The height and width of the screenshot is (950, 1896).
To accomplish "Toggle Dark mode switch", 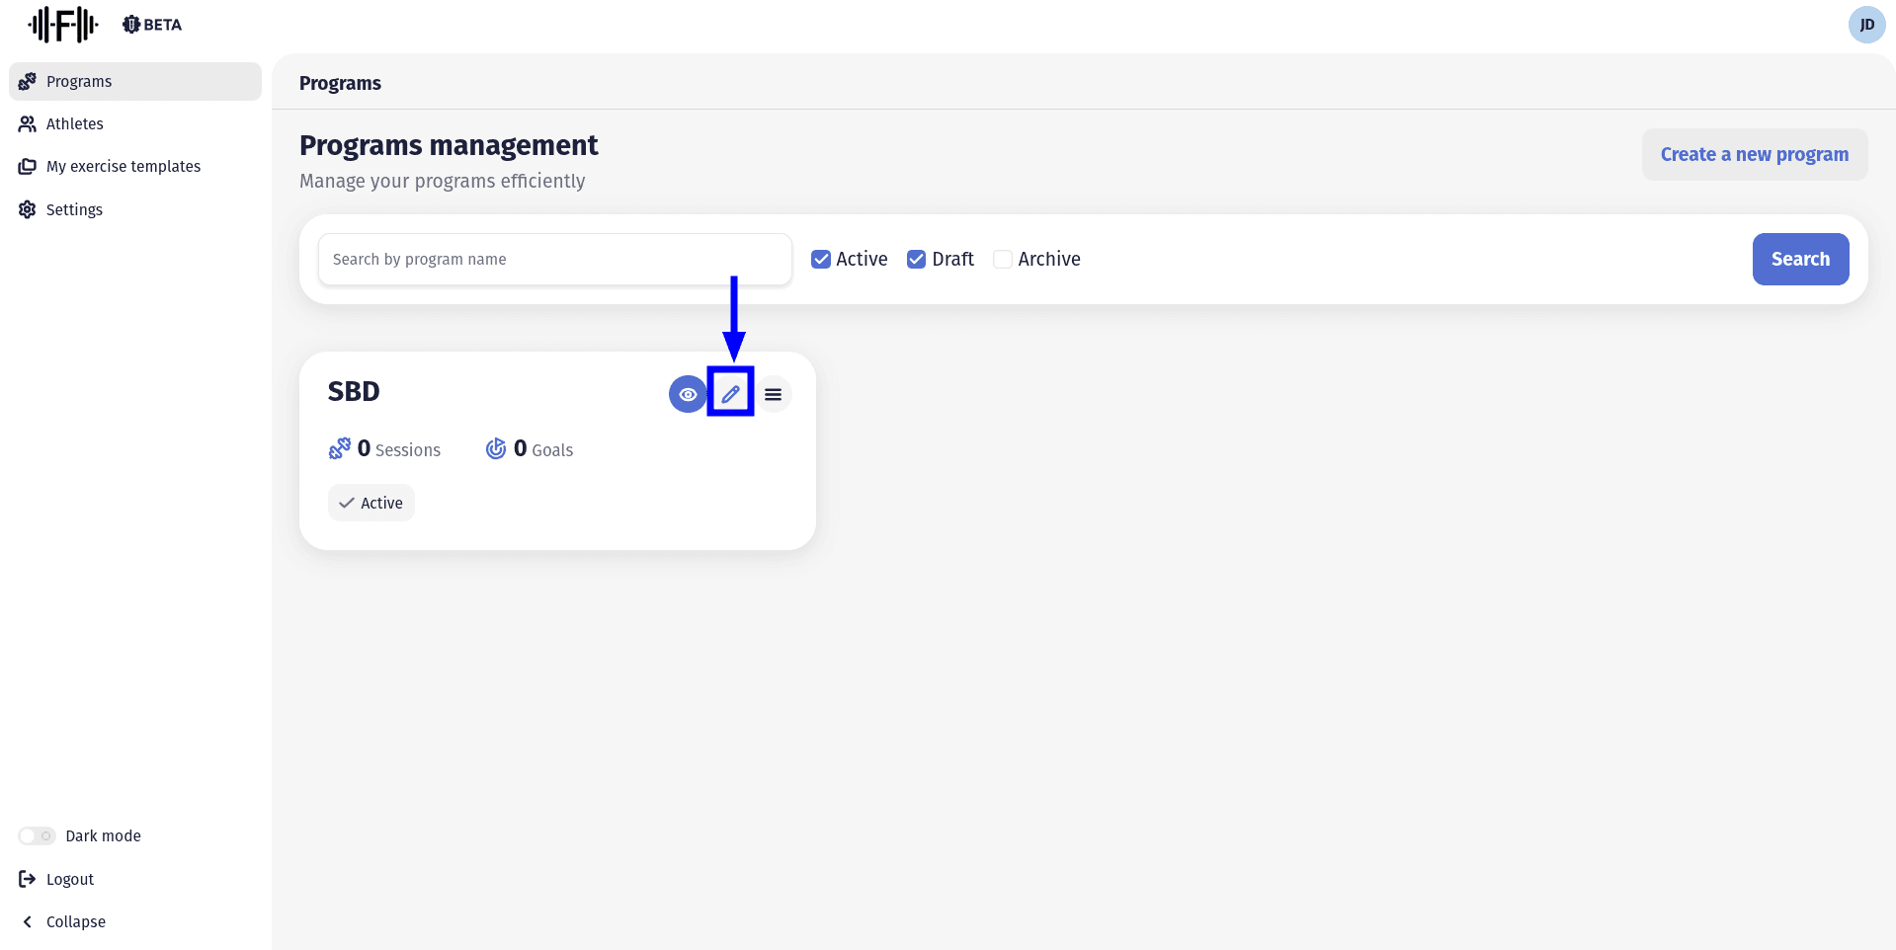I will (38, 836).
